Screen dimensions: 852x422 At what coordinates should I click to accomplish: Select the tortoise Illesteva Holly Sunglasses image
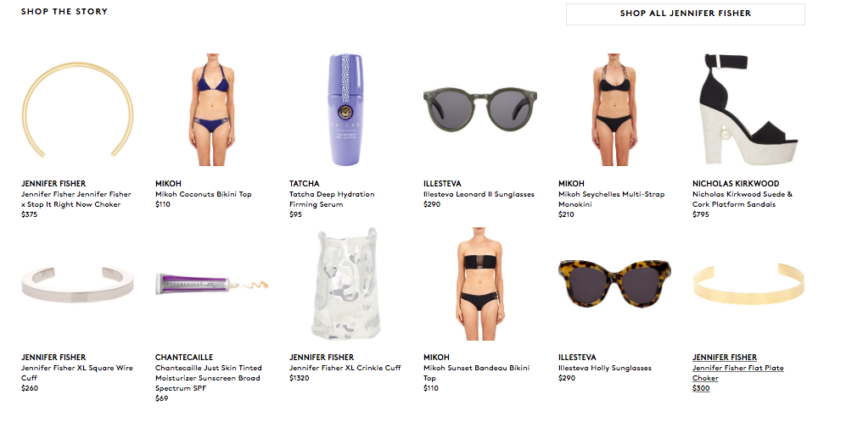[x=614, y=281]
